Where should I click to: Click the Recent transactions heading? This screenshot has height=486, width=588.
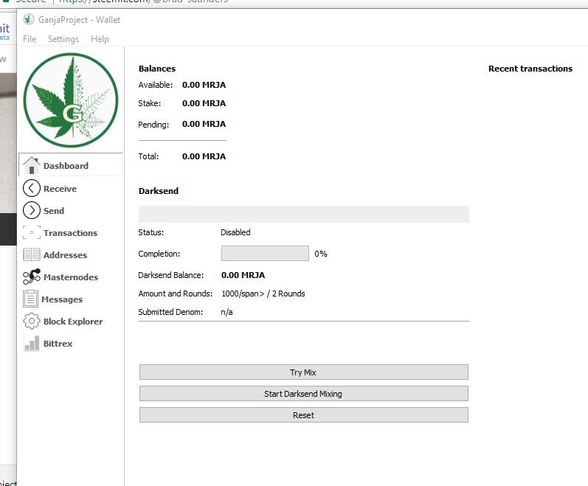pyautogui.click(x=530, y=69)
